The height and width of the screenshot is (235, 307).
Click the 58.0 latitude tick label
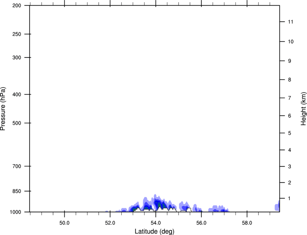(x=247, y=223)
